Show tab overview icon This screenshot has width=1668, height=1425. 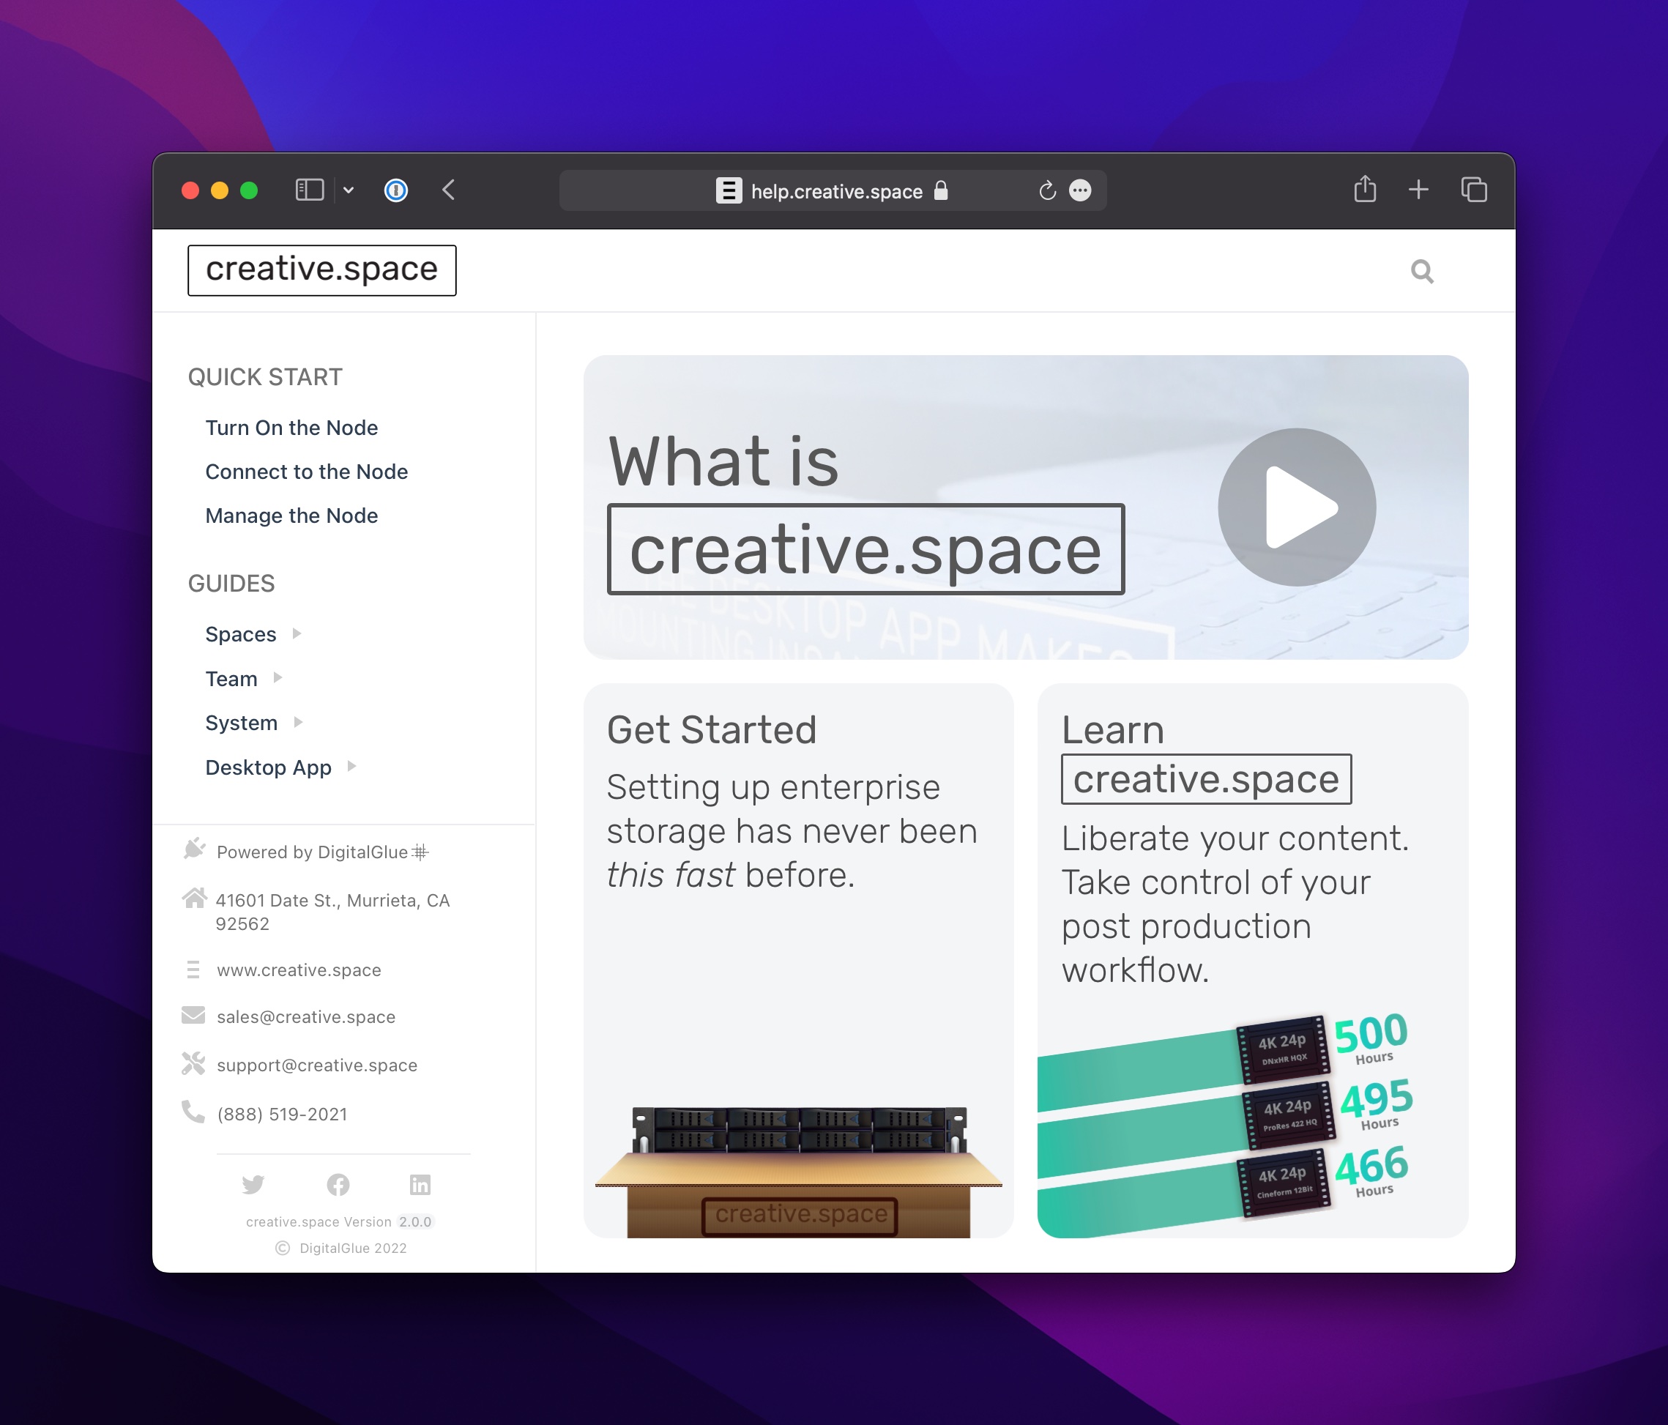click(1474, 190)
